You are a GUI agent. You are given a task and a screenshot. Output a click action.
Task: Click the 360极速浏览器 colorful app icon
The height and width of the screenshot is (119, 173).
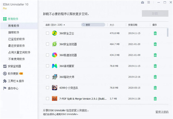coord(54,55)
